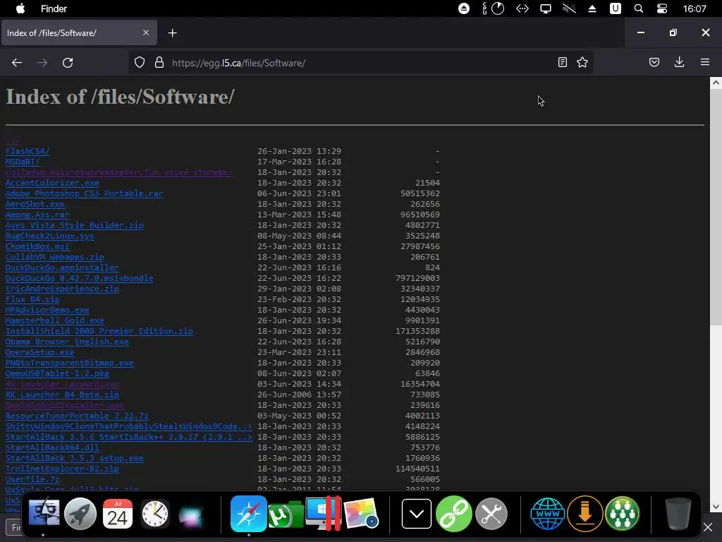Download ResourceTunerPortable 2.22.7z
The image size is (722, 542).
[77, 416]
